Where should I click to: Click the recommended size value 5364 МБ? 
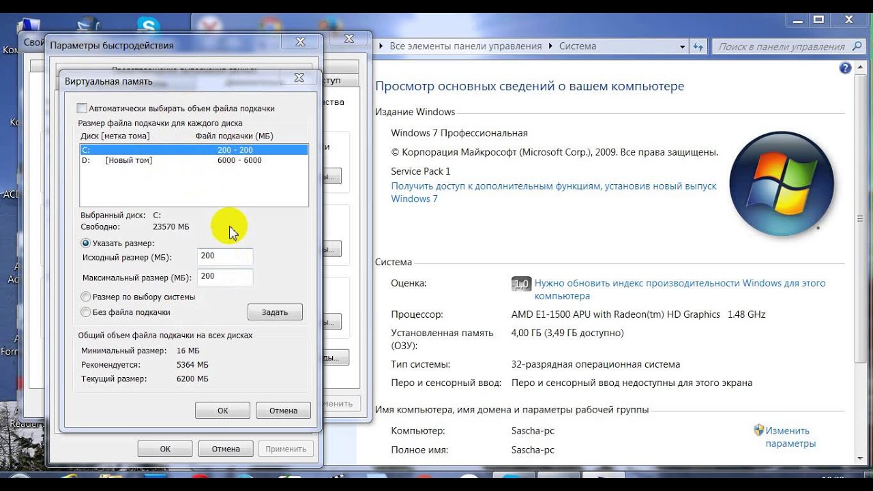[192, 365]
